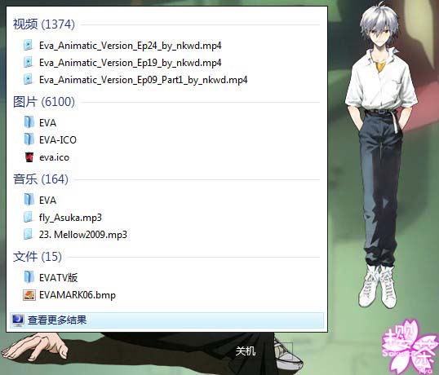Open the 图片 (6100) category header
Viewport: 439px width, 375px height.
coord(44,102)
